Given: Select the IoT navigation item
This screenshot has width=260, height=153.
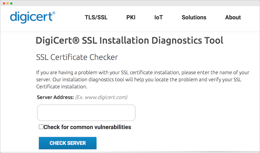Looking at the screenshot, I should point(159,18).
